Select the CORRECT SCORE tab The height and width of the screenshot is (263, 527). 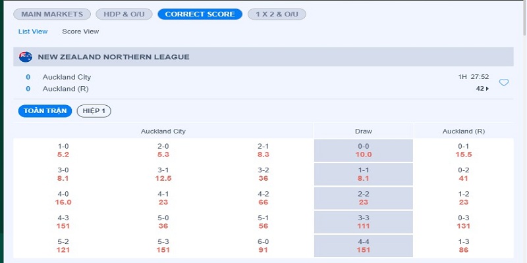tap(200, 14)
